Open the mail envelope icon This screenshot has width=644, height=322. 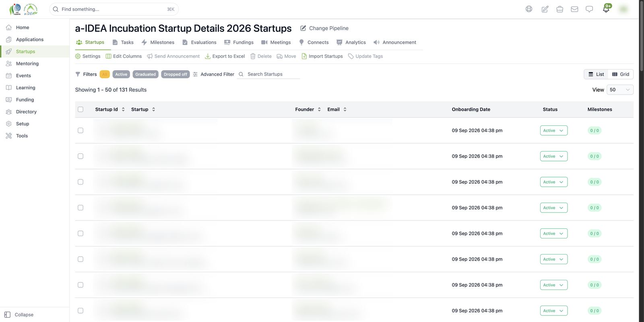pos(574,9)
